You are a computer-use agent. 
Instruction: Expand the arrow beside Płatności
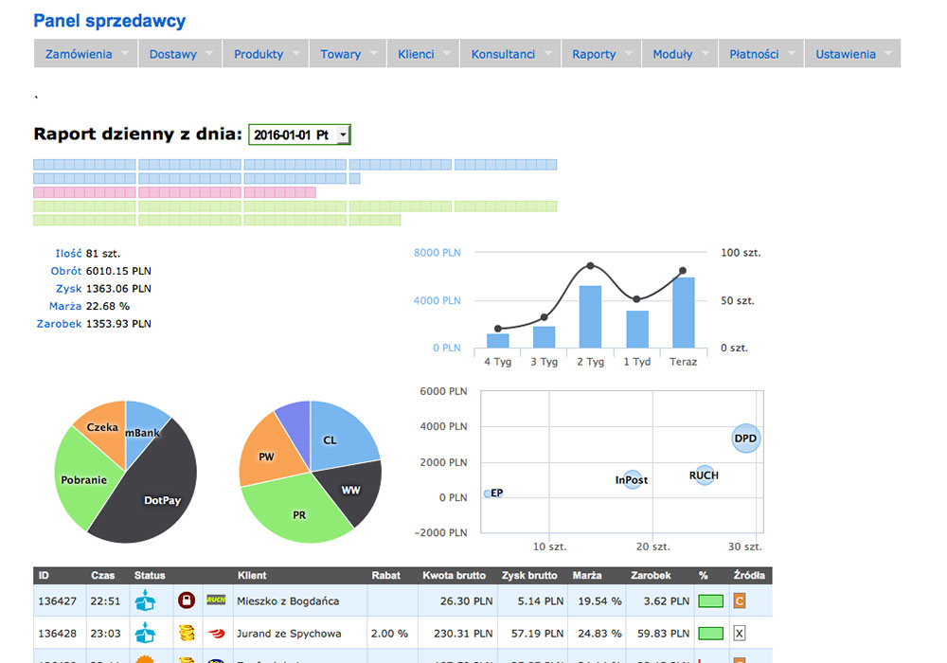(x=792, y=53)
